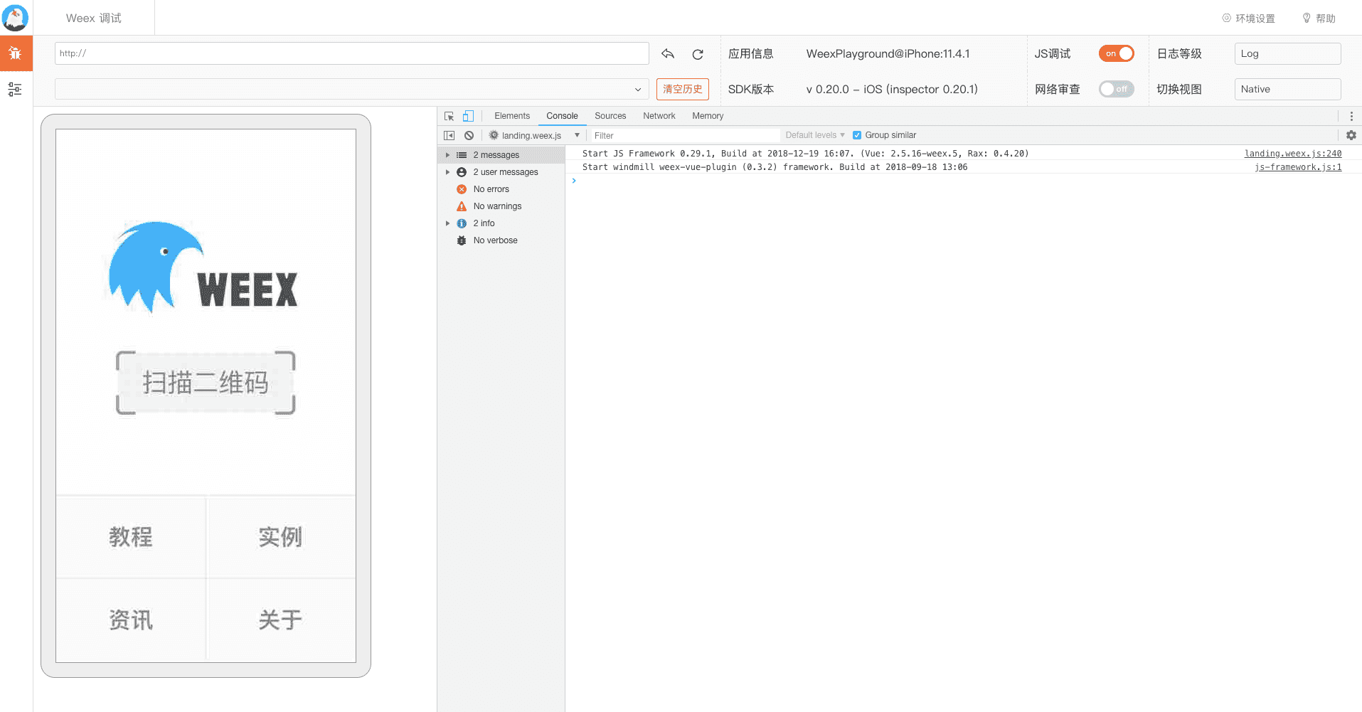Tap 资讯 tile in preview

131,620
